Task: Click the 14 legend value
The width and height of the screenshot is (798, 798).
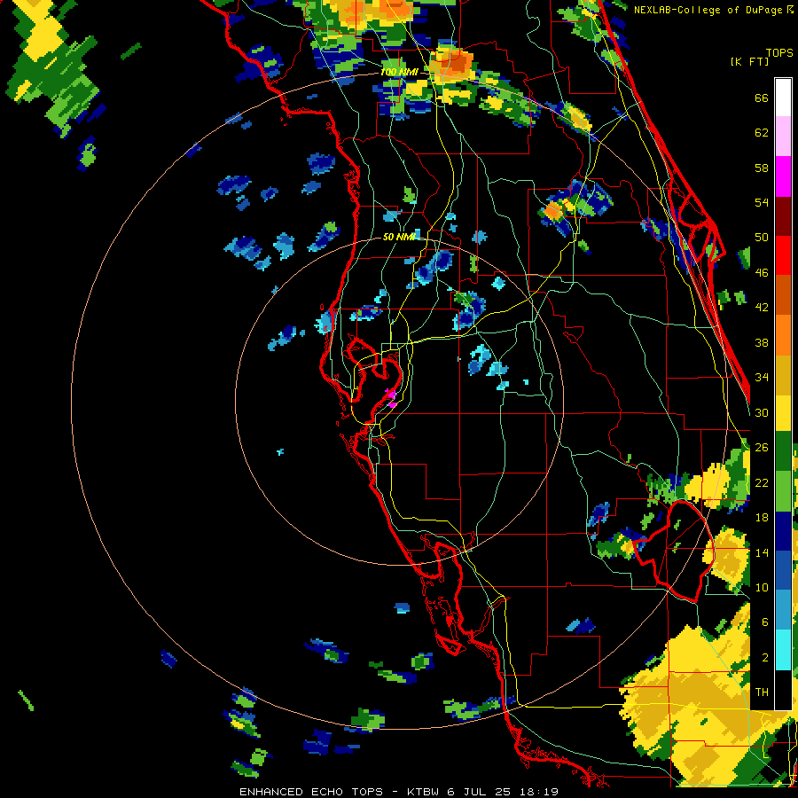Action: [762, 552]
